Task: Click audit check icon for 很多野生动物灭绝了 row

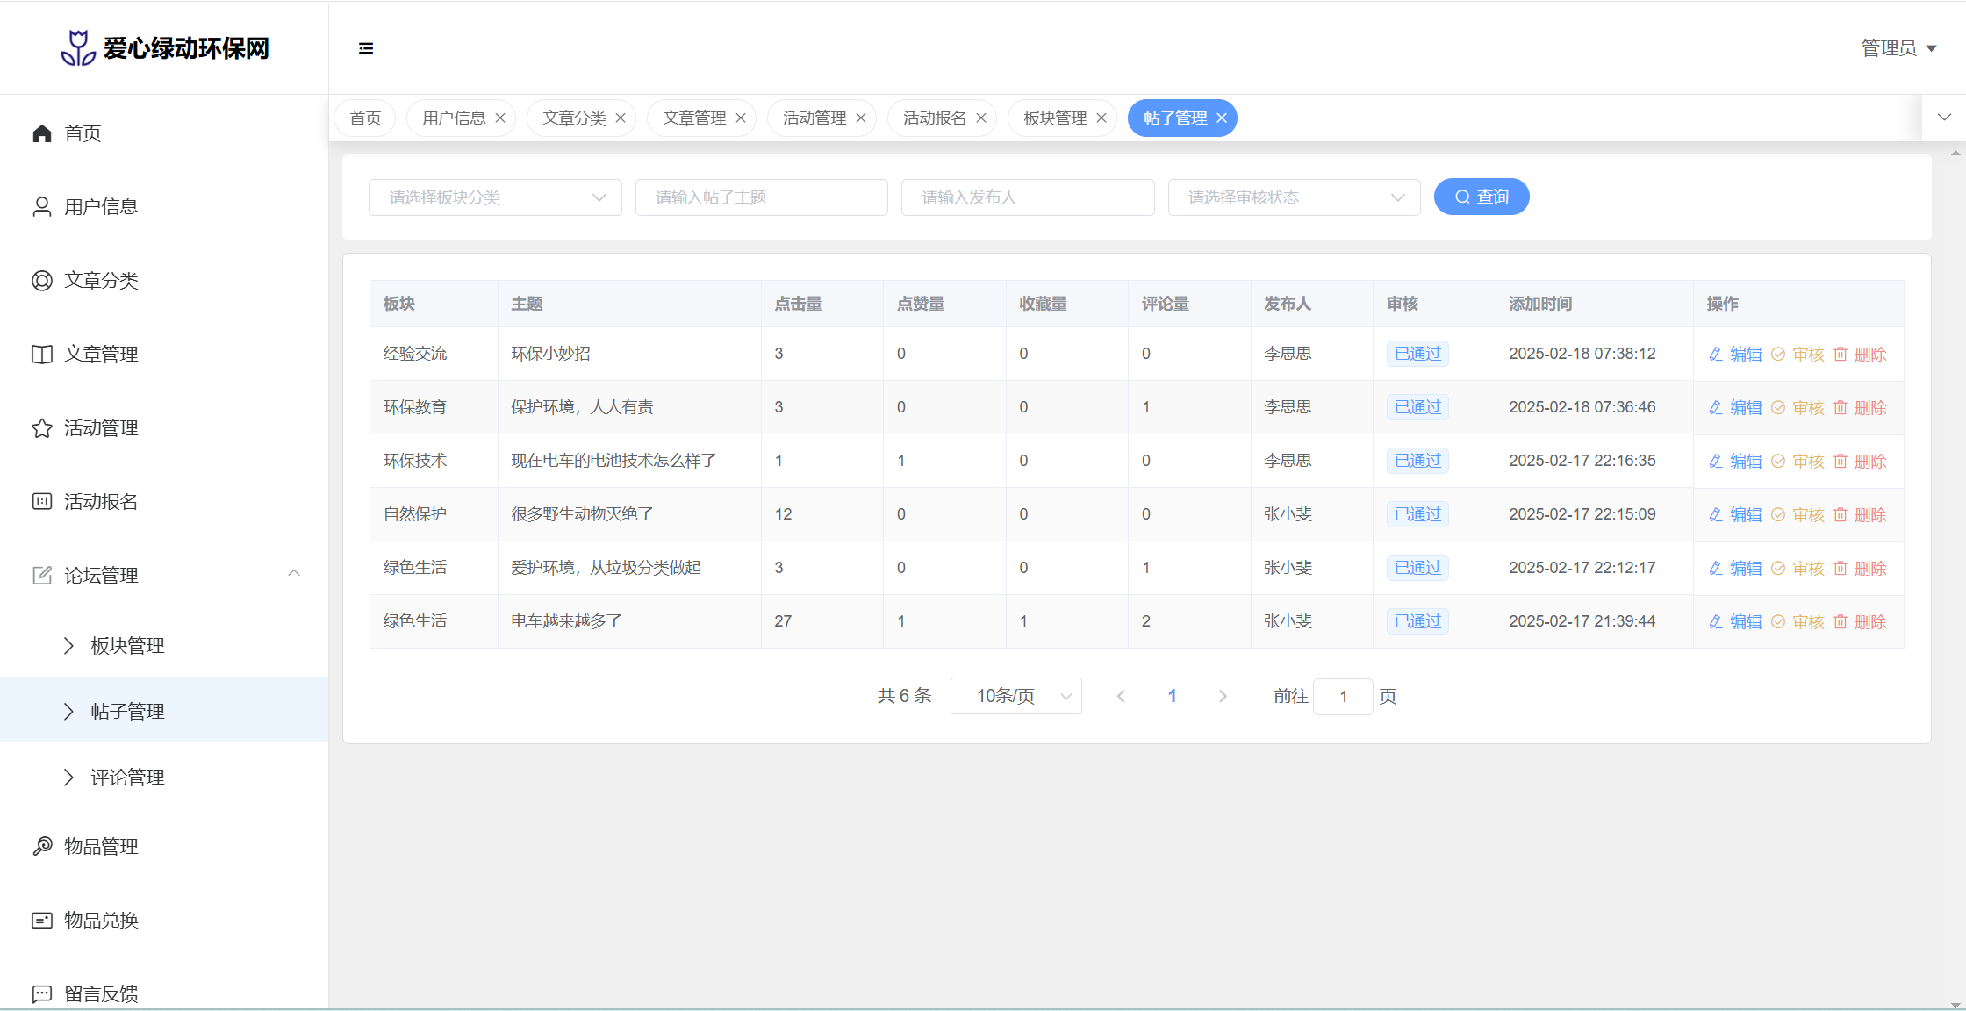Action: (x=1778, y=515)
